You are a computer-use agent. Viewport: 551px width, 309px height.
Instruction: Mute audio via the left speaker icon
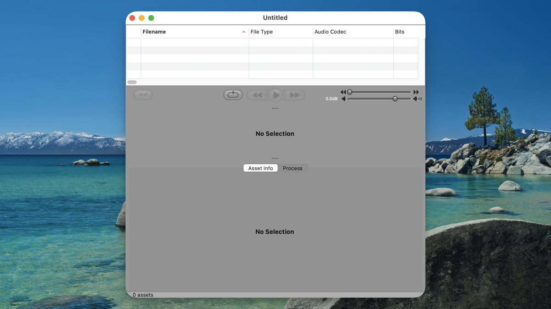[x=344, y=99]
